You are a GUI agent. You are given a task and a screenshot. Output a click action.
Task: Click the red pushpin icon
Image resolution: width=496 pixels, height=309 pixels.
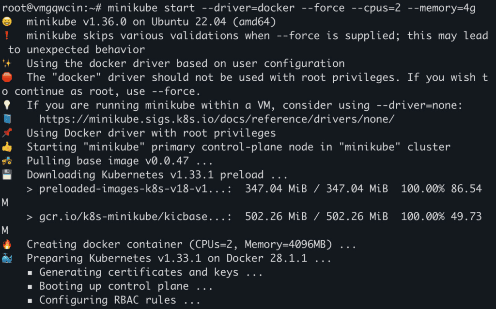point(6,133)
